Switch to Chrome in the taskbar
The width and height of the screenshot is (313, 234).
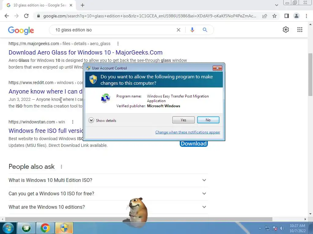click(45, 228)
